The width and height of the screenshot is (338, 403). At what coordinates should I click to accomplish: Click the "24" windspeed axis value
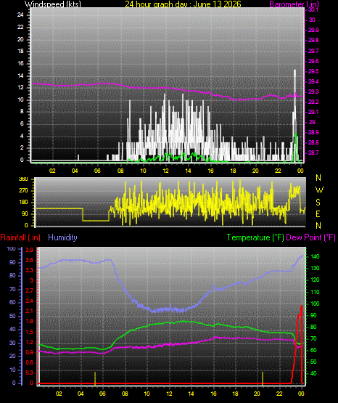[x=20, y=15]
